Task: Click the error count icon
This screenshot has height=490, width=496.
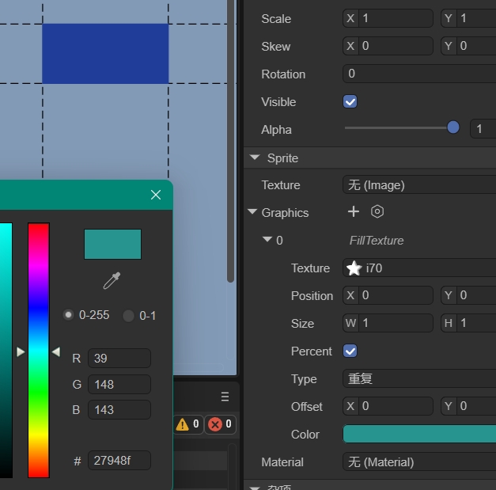Action: 214,424
